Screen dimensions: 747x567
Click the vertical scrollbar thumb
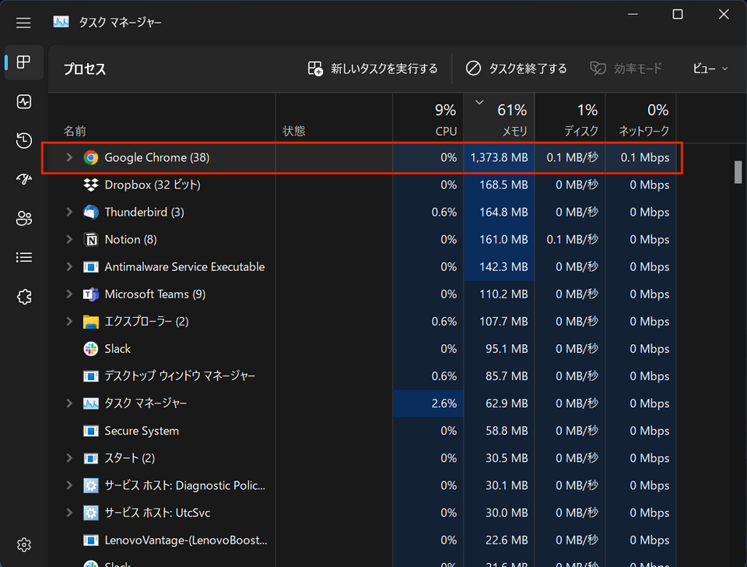[738, 172]
